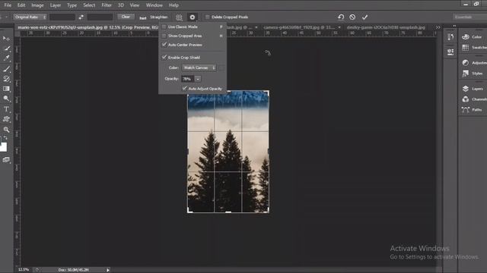Uncheck Enable Crop Shield
Viewport: 487px width, 273px height.
click(164, 58)
